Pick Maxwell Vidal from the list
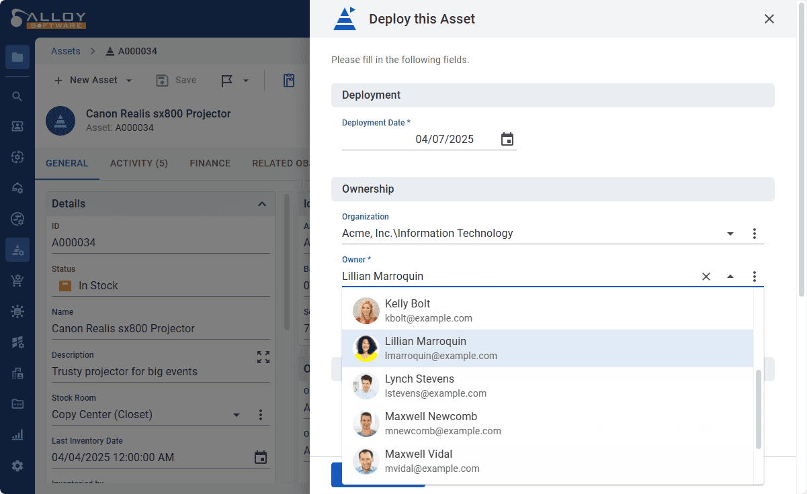 [x=547, y=461]
